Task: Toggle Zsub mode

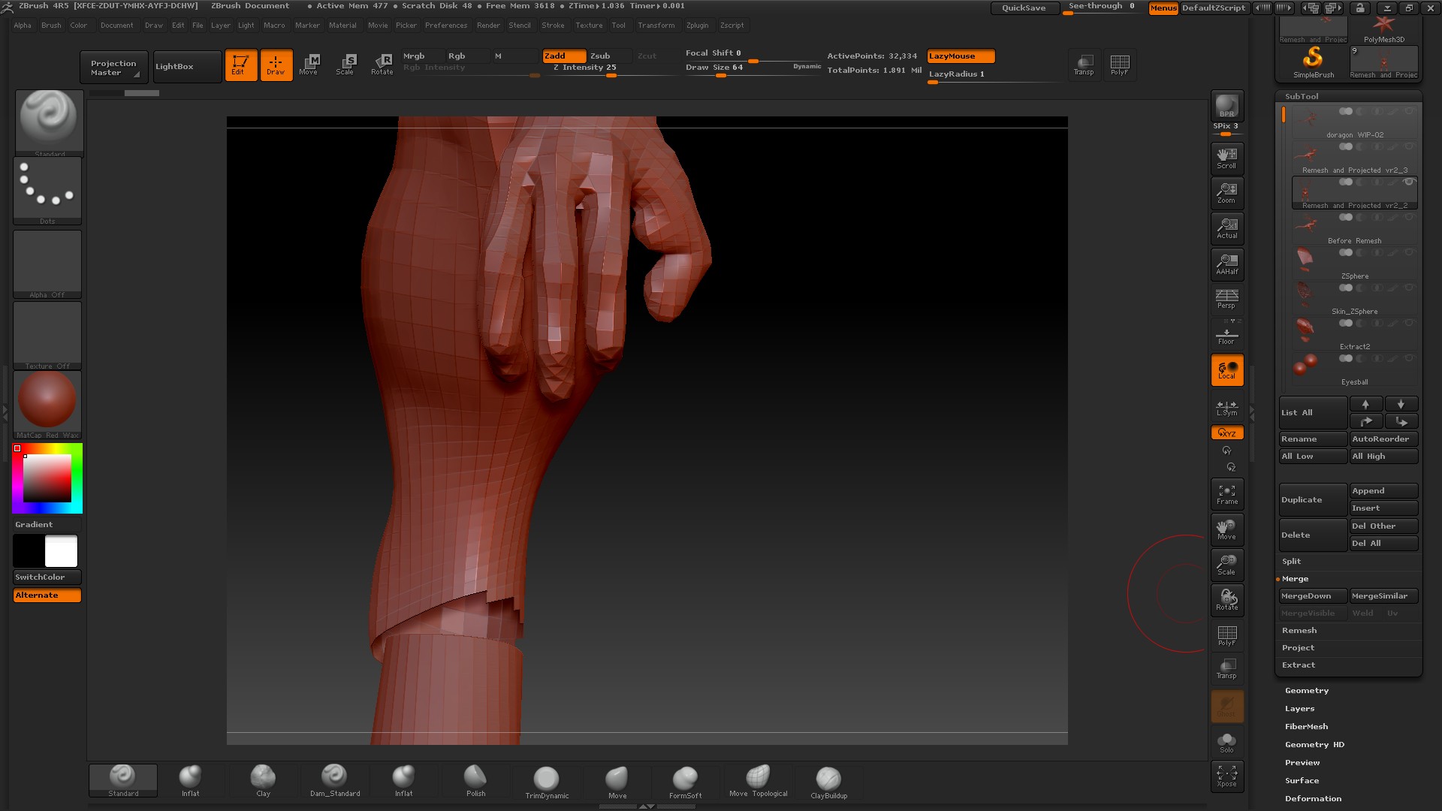Action: pos(610,56)
